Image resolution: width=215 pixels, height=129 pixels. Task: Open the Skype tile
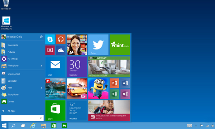(50, 39)
